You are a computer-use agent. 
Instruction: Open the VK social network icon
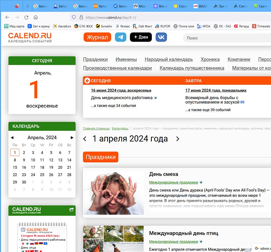point(161,37)
